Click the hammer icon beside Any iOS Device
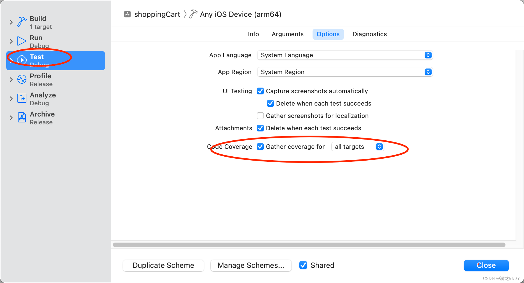The image size is (524, 283). click(x=193, y=14)
